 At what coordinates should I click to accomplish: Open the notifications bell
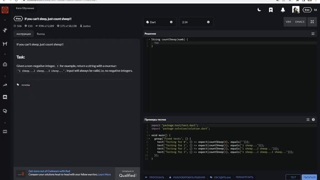coord(283,10)
